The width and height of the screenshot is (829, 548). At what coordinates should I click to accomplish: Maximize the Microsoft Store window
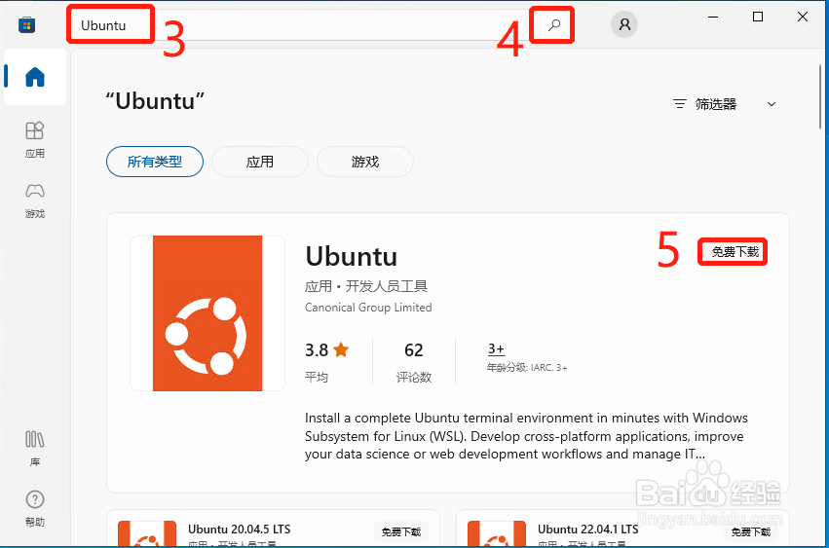click(758, 17)
